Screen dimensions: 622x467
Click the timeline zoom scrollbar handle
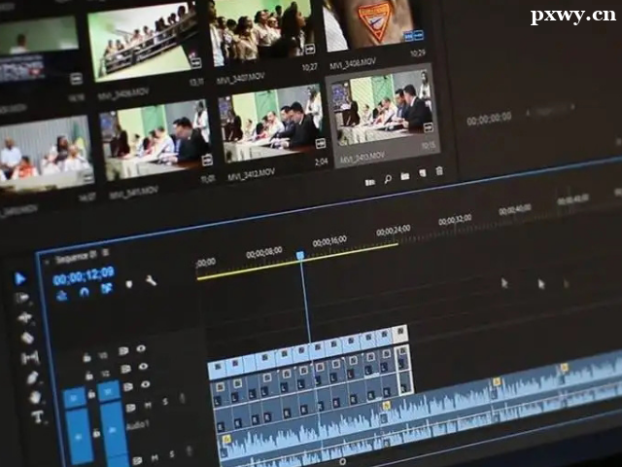[342, 461]
